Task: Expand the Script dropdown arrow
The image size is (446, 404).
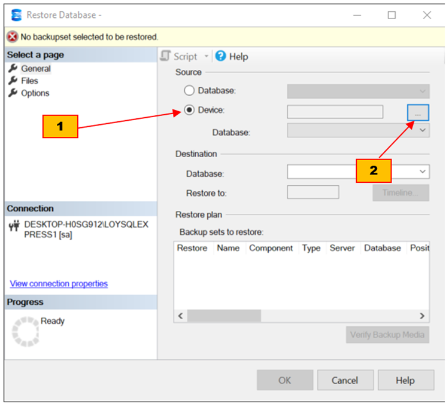Action: [207, 57]
